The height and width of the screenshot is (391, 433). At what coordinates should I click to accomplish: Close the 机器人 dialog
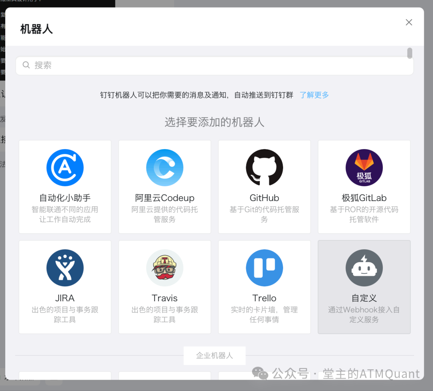pyautogui.click(x=409, y=22)
